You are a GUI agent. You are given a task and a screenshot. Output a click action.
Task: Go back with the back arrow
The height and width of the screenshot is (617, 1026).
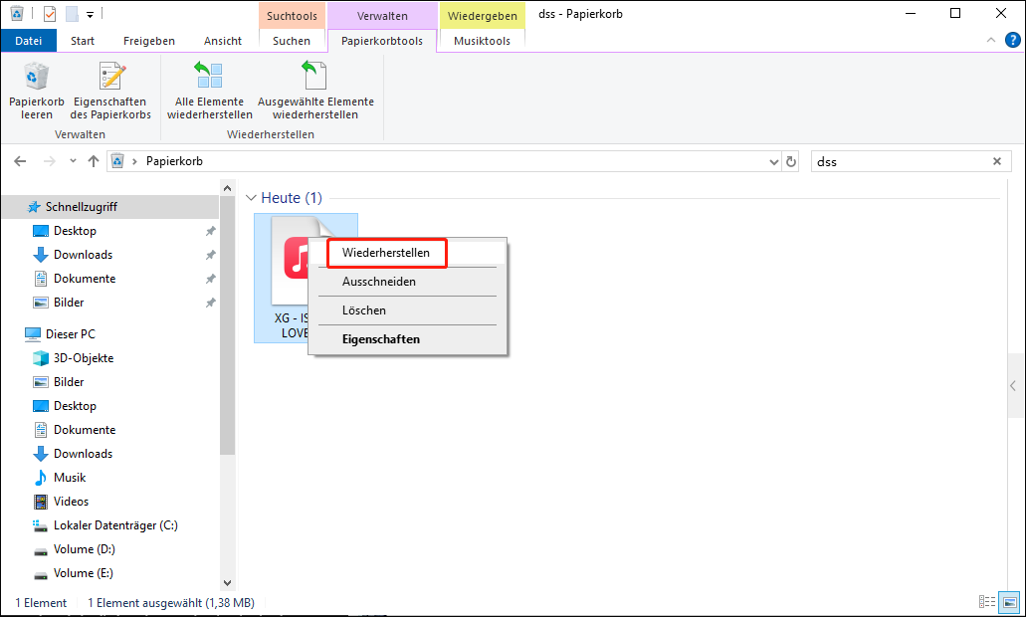pyautogui.click(x=20, y=161)
